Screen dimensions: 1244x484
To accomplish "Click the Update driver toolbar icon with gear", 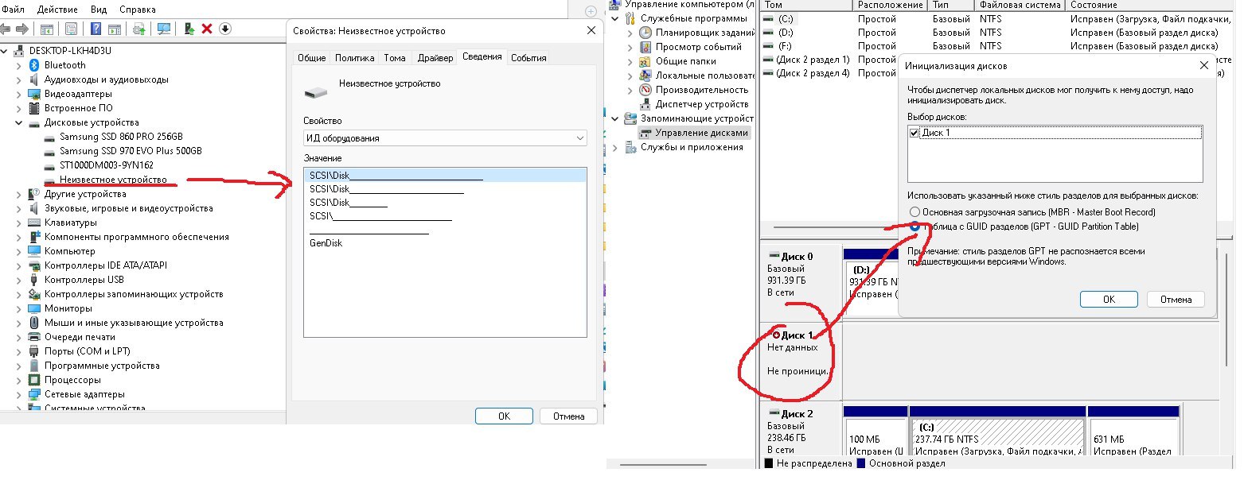I will tap(139, 29).
